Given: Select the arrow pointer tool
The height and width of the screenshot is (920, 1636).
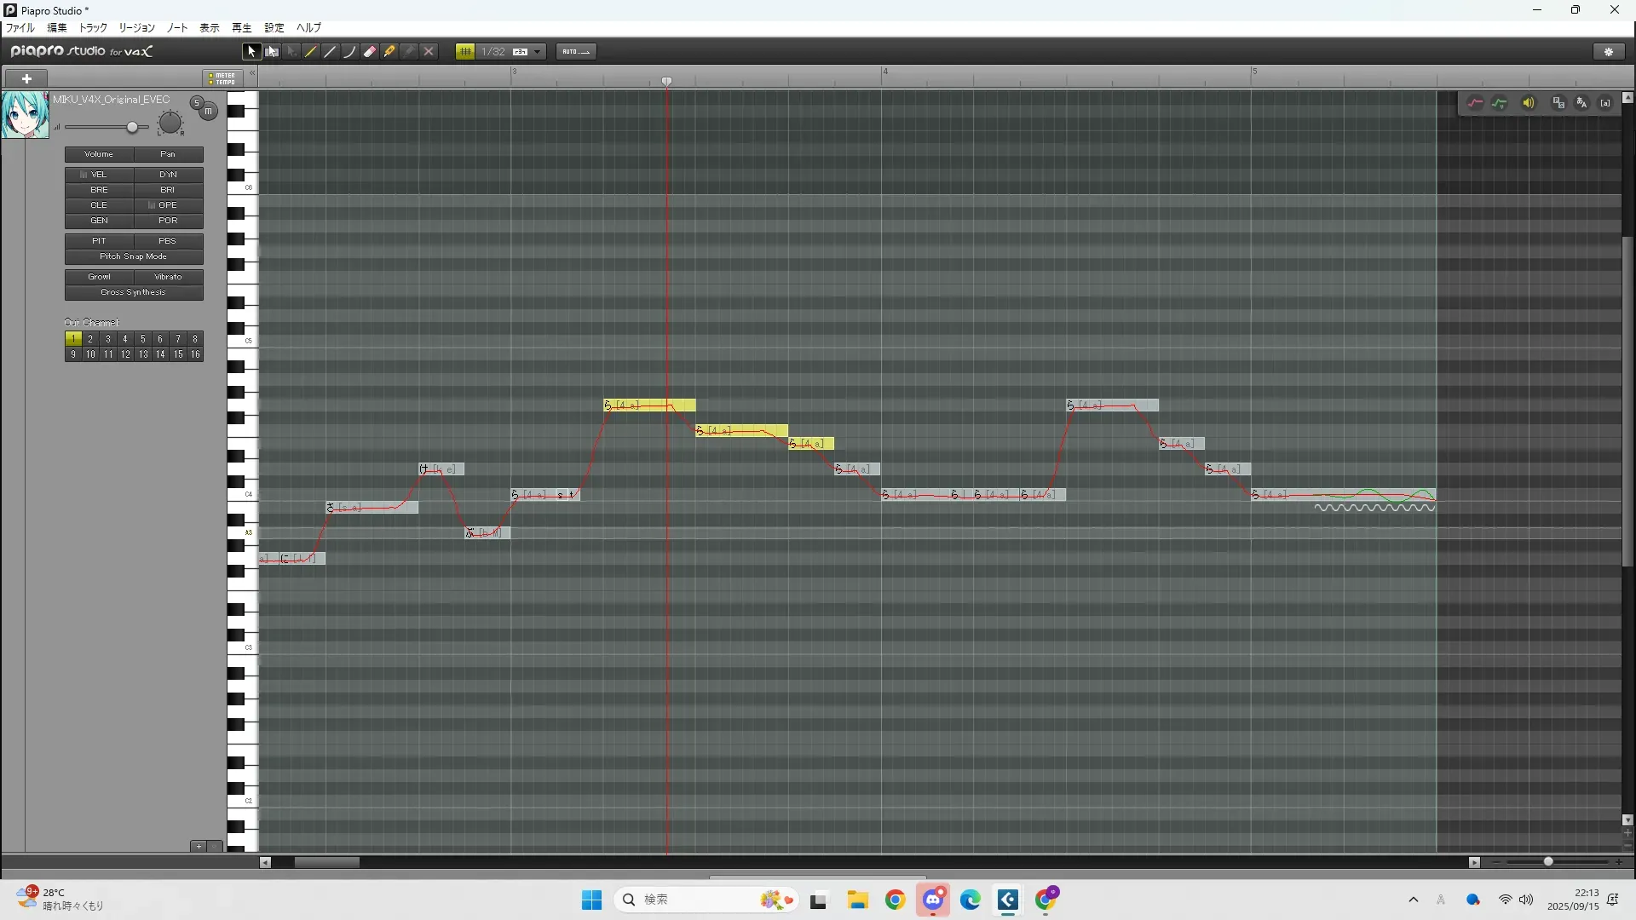Looking at the screenshot, I should 251,52.
